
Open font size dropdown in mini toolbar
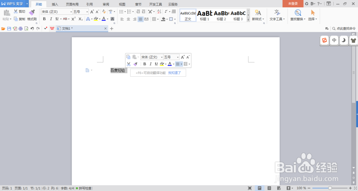tap(178, 57)
